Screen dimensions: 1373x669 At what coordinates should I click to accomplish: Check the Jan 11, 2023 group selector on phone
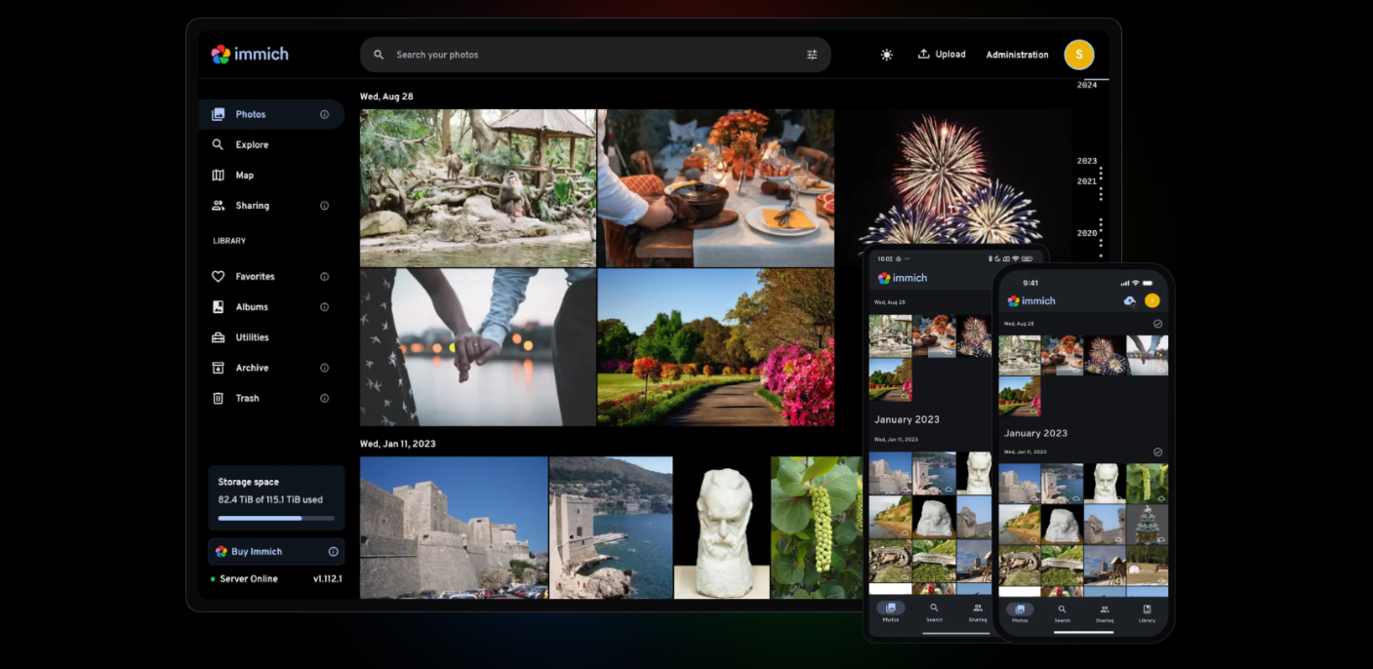[1157, 453]
